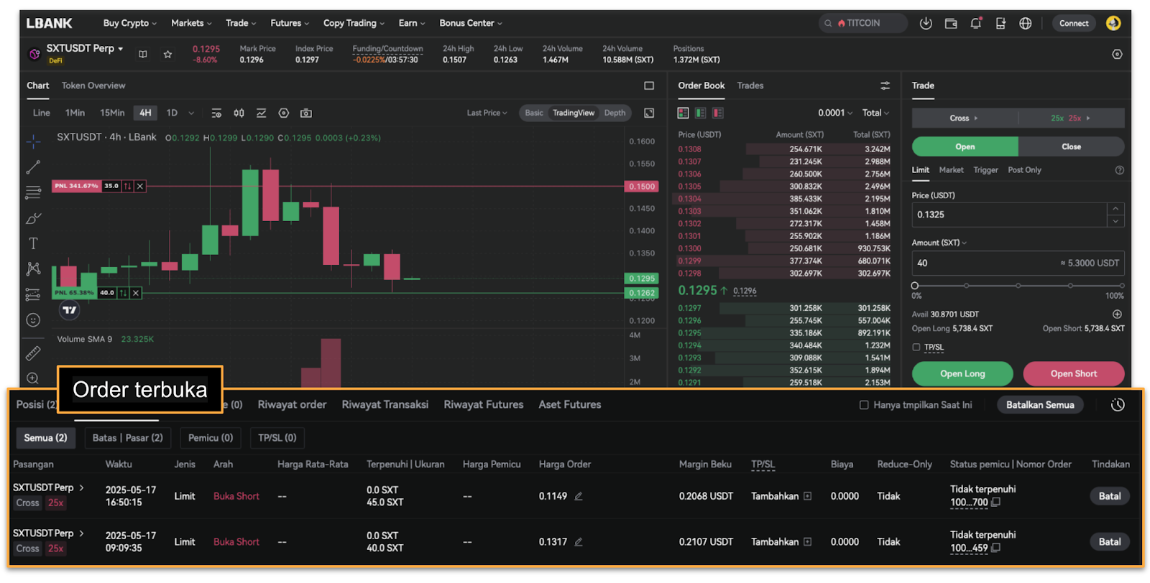The image size is (1150, 583).
Task: Expand the Buy Crypto menu
Action: pos(129,23)
